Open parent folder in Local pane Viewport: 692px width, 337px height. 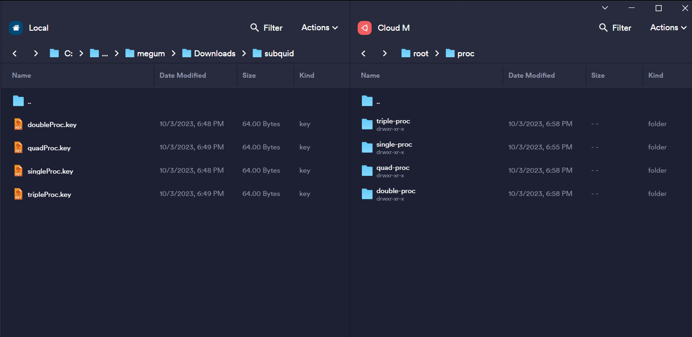coord(19,101)
